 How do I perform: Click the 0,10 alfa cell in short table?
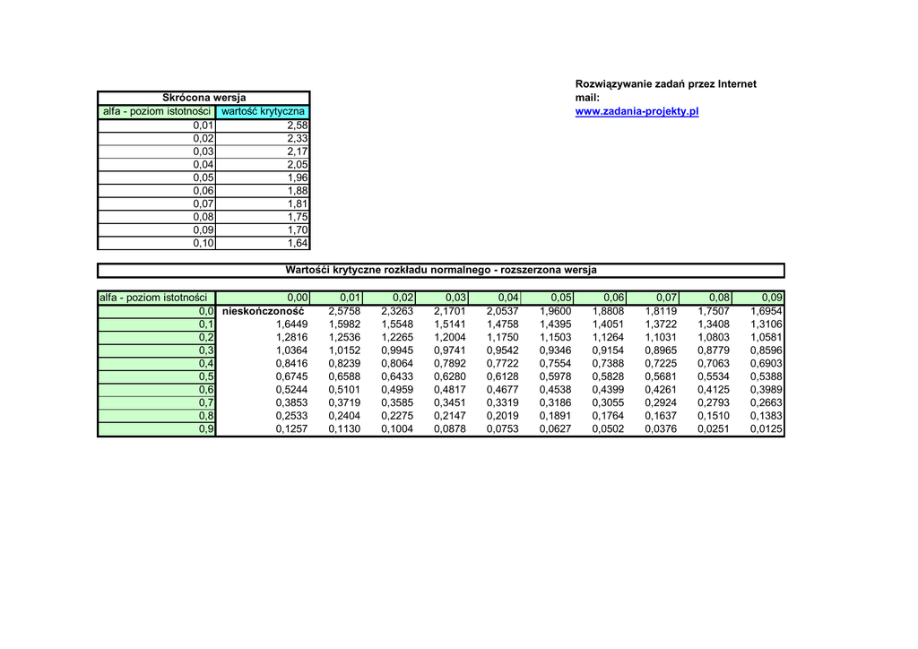click(157, 243)
